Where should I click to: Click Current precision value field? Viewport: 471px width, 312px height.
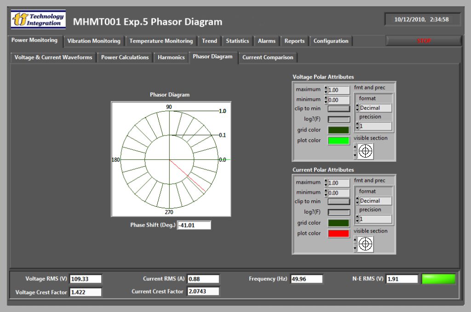pos(375,219)
